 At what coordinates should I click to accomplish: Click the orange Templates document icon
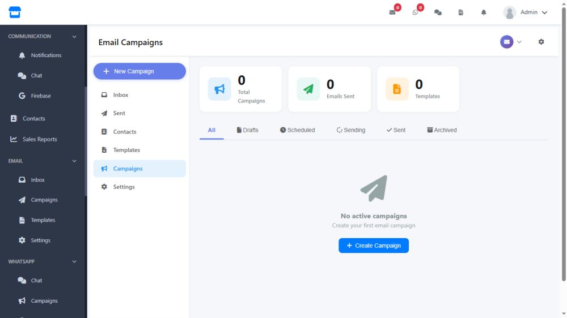pos(397,89)
